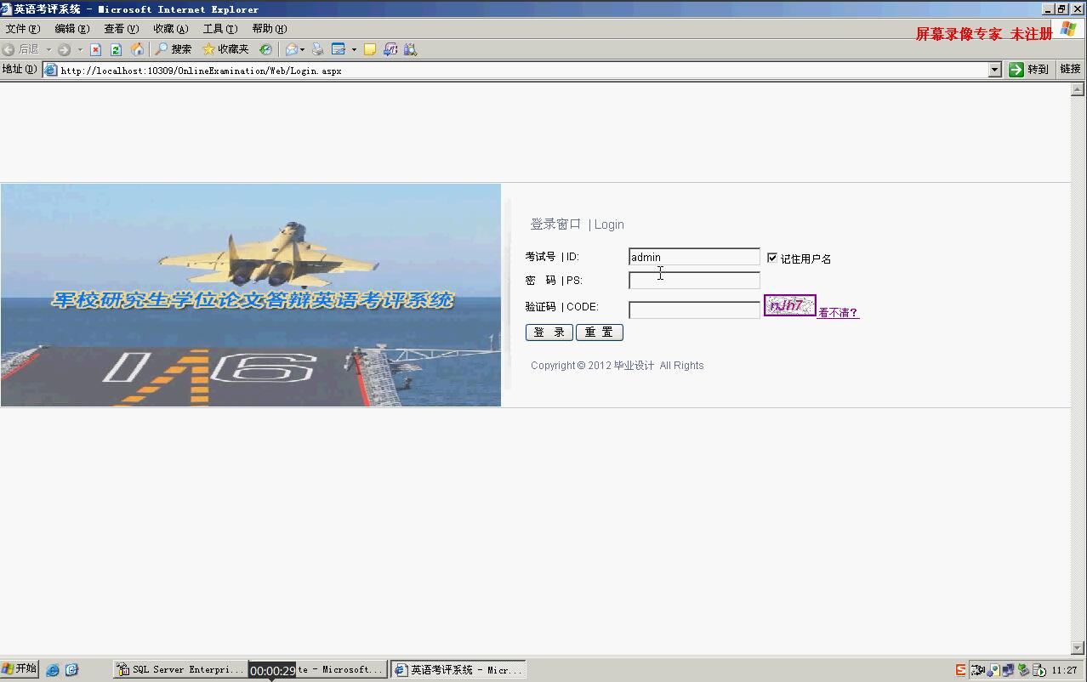The height and width of the screenshot is (682, 1087).
Task: Click the 密码 PS password field
Action: click(x=694, y=281)
